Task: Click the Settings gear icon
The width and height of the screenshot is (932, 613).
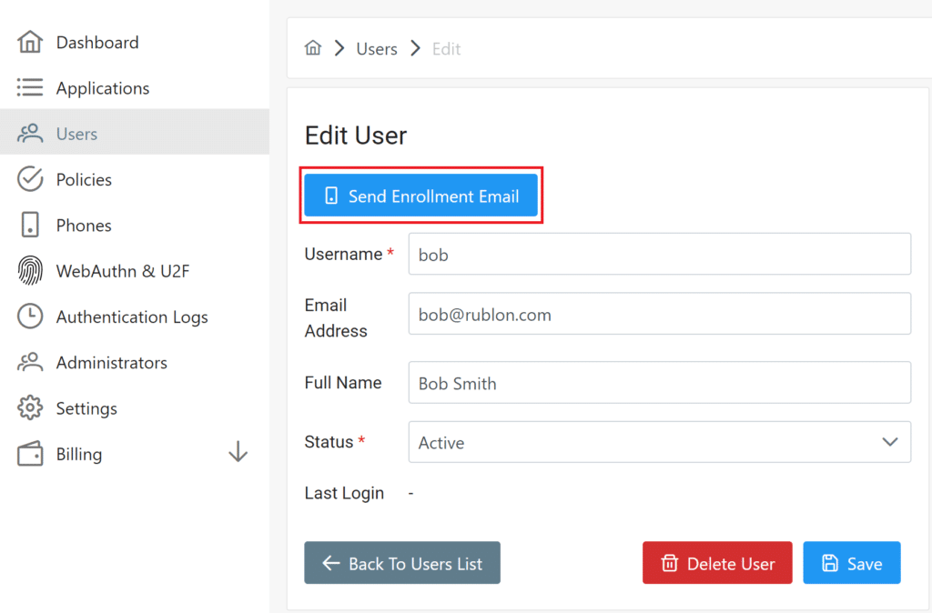Action: click(30, 408)
